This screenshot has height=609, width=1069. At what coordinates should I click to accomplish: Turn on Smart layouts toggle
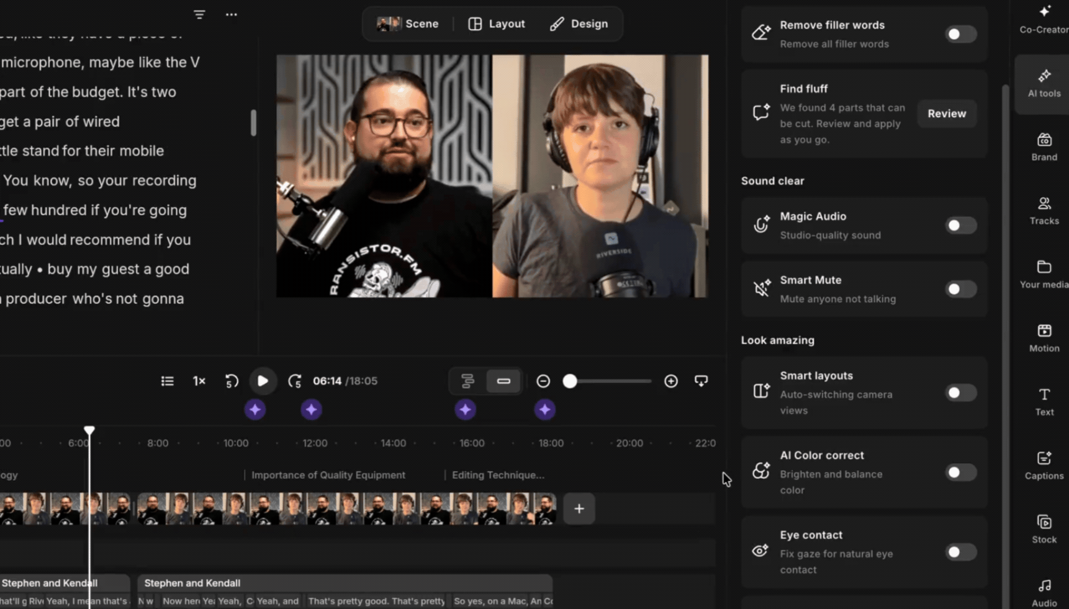[x=960, y=393]
